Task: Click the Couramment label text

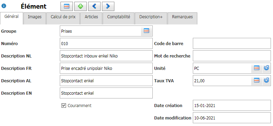Action: click(x=79, y=106)
